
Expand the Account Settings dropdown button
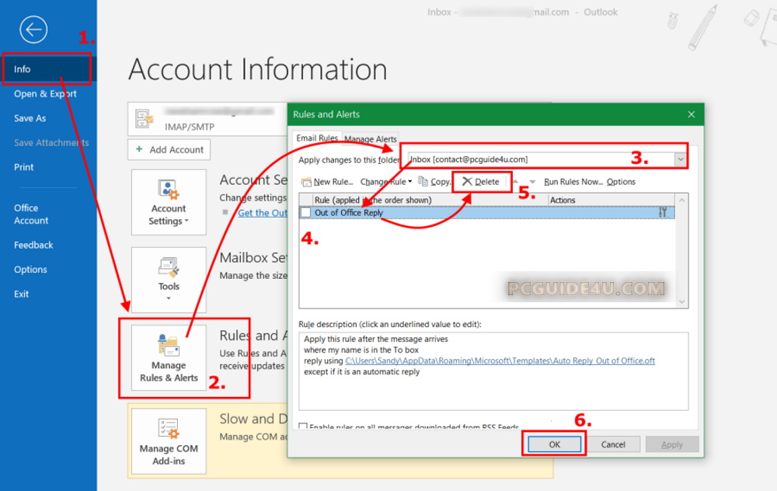(x=169, y=202)
